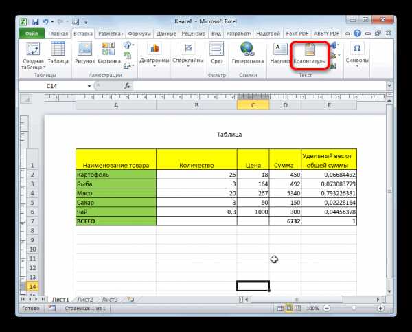This screenshot has width=412, height=332.
Task: Switch to the Рецензир ribbon tab
Action: tap(194, 34)
